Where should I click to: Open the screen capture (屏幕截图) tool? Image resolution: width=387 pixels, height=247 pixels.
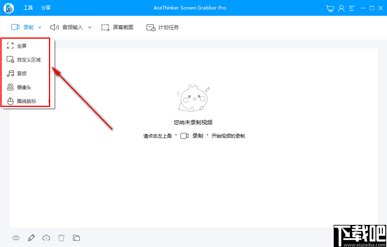(117, 27)
